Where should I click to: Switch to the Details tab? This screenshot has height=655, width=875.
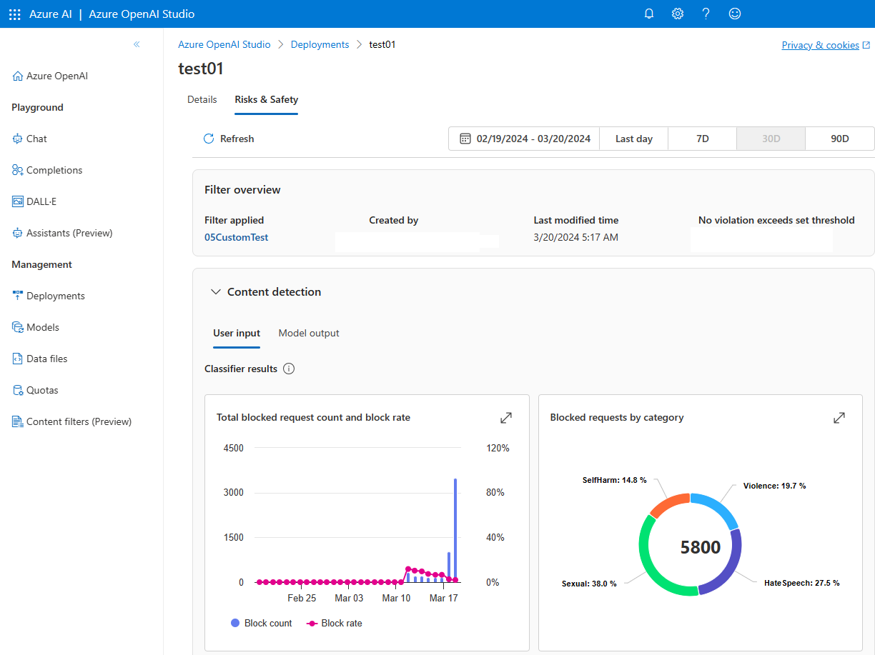tap(202, 100)
